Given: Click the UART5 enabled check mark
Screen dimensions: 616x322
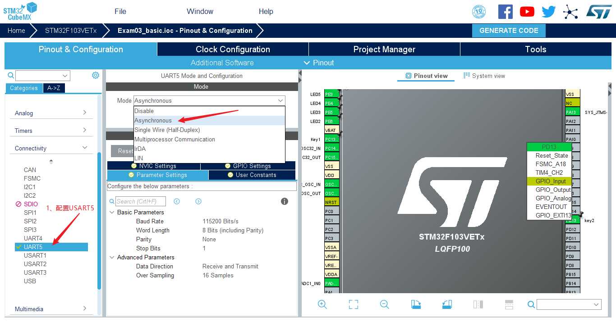Looking at the screenshot, I should click(18, 247).
